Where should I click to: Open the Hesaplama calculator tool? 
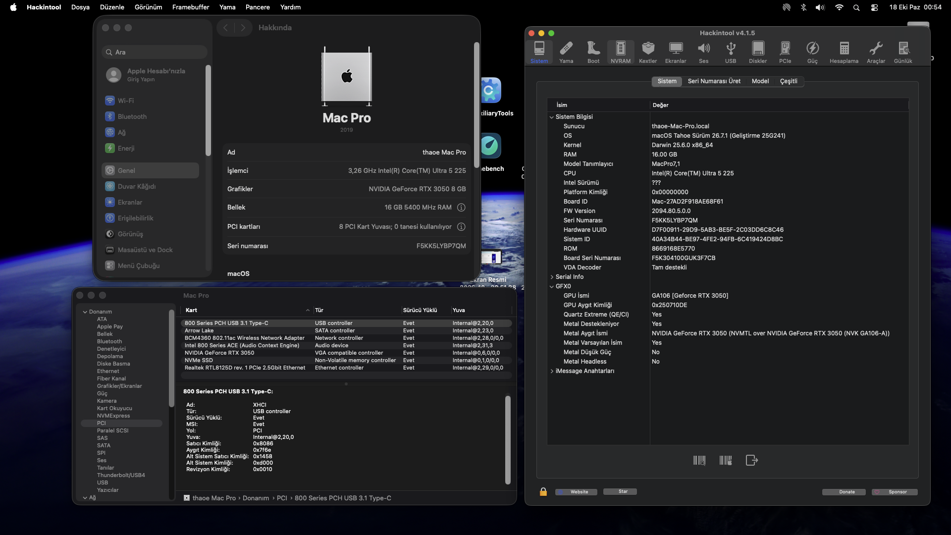[x=844, y=53]
